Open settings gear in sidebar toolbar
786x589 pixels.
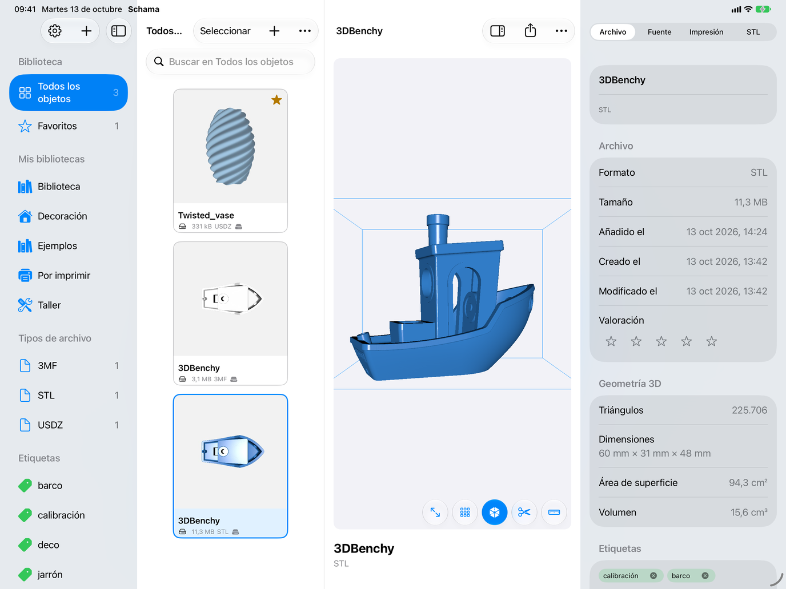point(55,31)
